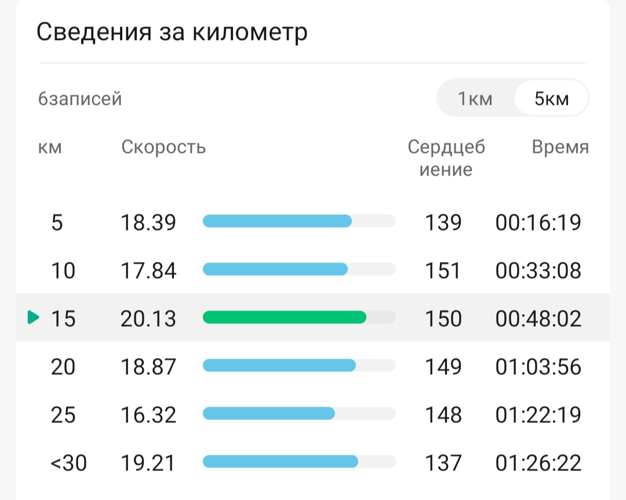Tap time value 01:26:22

[x=538, y=463]
